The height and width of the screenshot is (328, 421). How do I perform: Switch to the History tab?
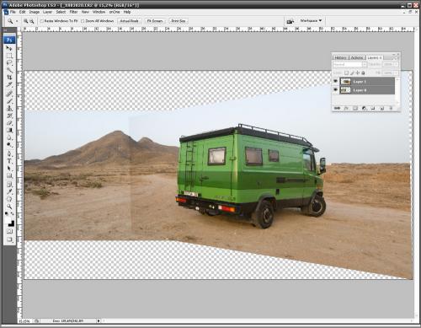tap(340, 57)
